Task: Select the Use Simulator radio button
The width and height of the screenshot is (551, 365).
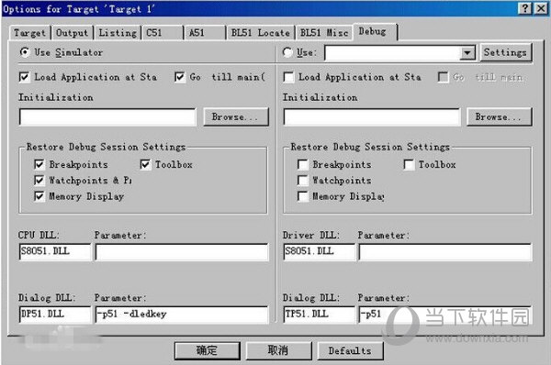Action: pos(25,52)
